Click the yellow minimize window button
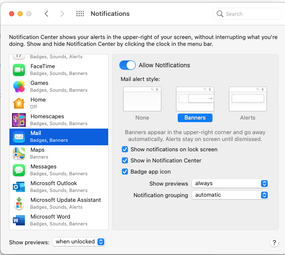This screenshot has width=285, height=255. [20, 14]
